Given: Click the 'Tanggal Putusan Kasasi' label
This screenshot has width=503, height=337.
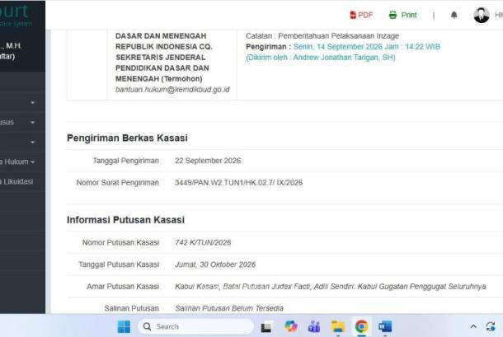Looking at the screenshot, I should [x=119, y=264].
